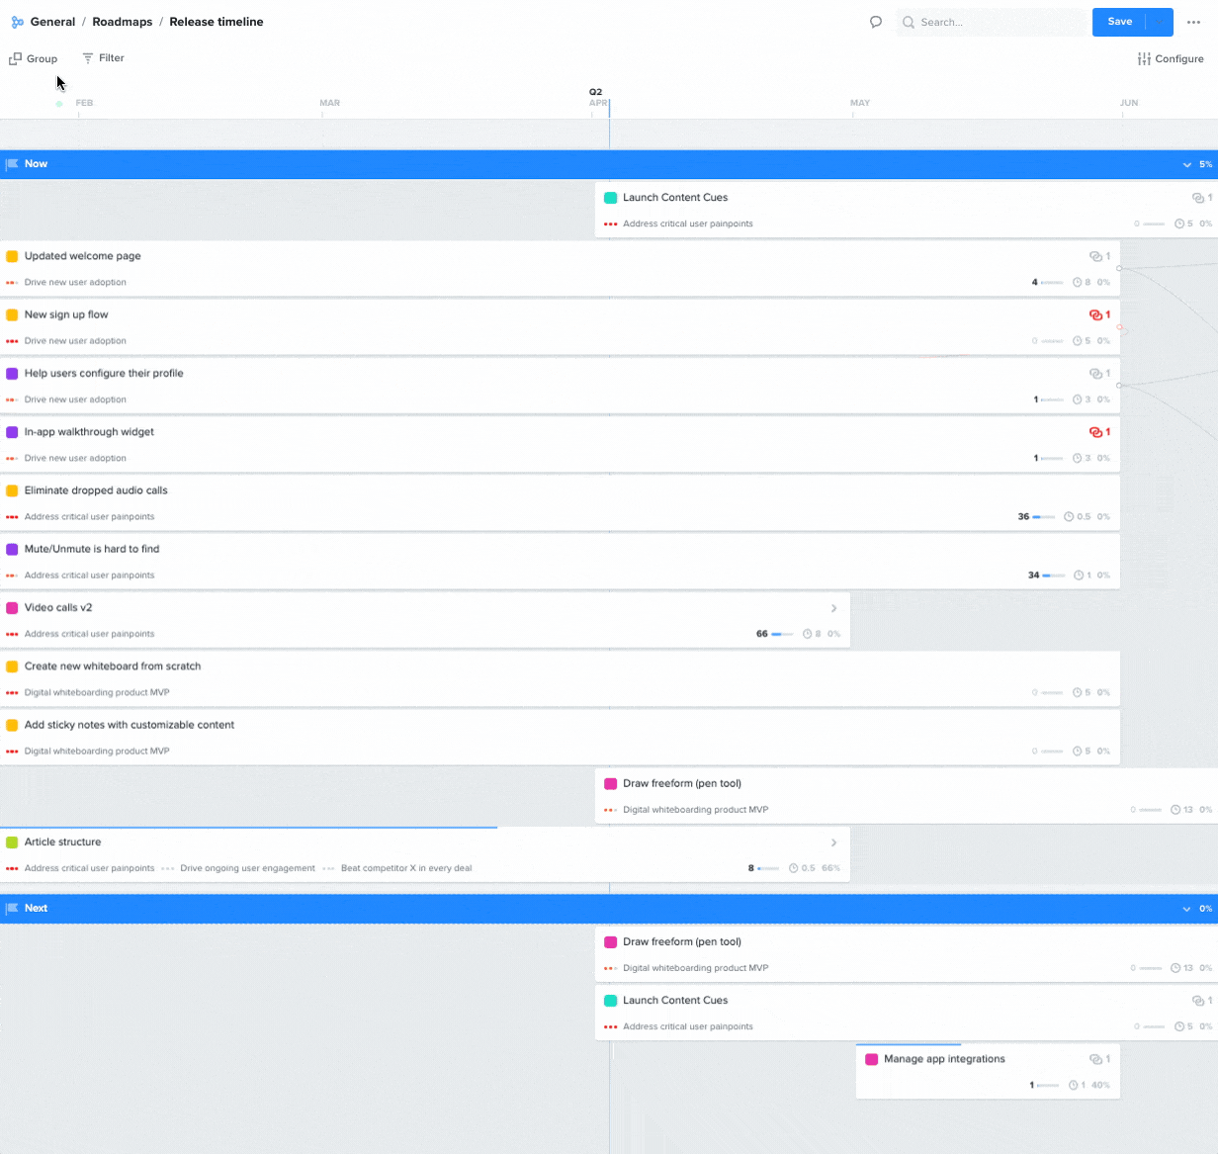Screen dimensions: 1218x1154
Task: Click the red priority dots on Video calls v2
Action: (x=12, y=634)
